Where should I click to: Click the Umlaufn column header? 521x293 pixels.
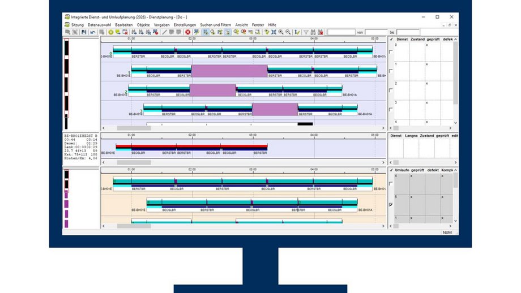[402, 170]
